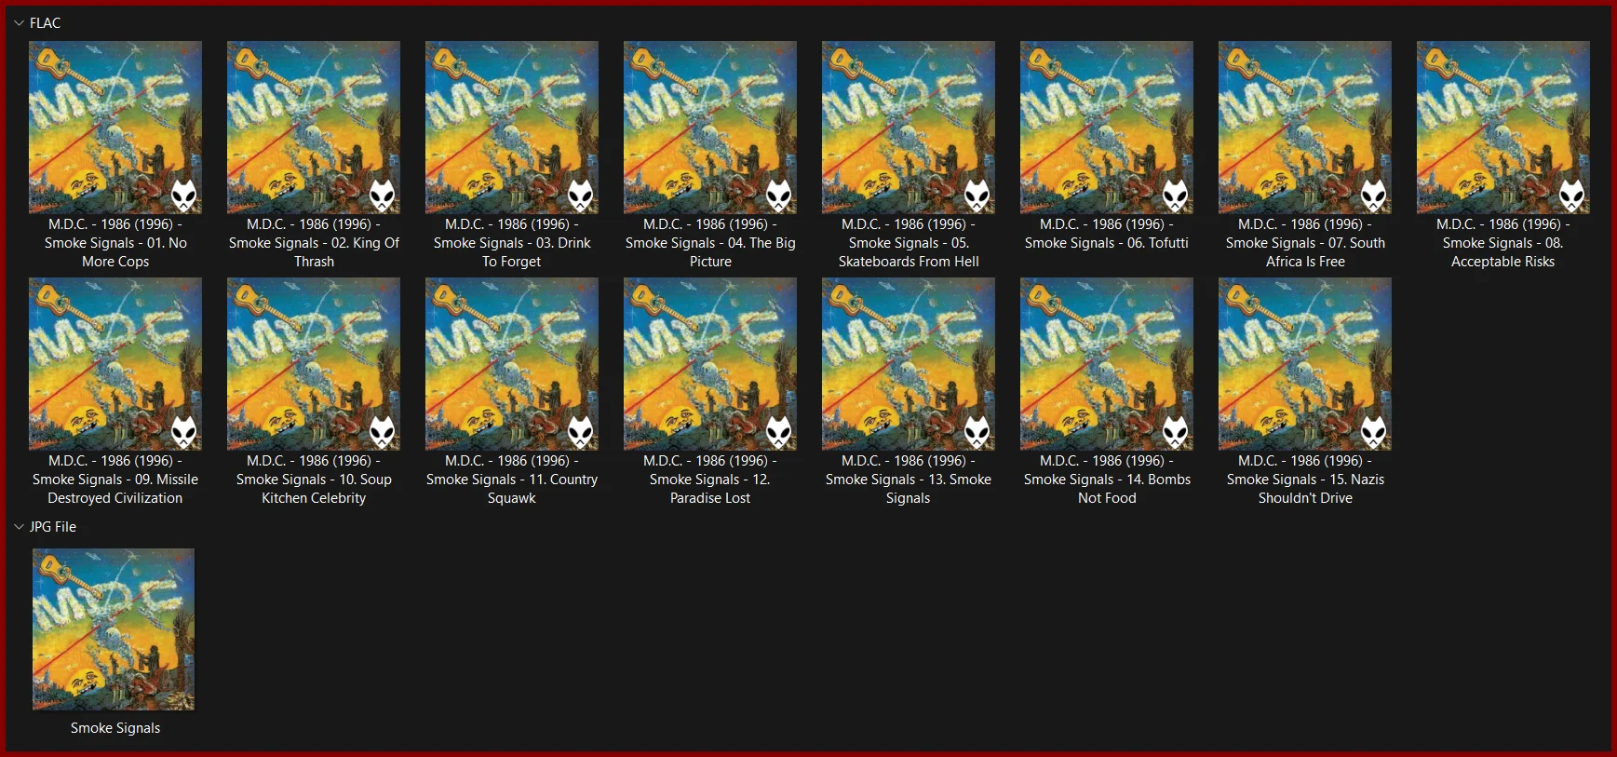Pick the thumbnail for 07. South Africa Is Free

(1305, 128)
